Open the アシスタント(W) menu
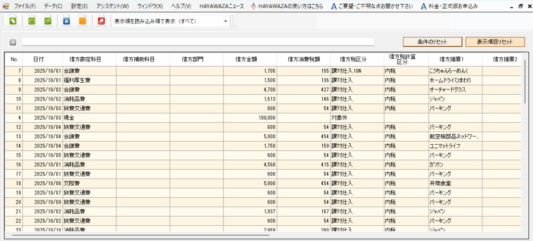 112,6
